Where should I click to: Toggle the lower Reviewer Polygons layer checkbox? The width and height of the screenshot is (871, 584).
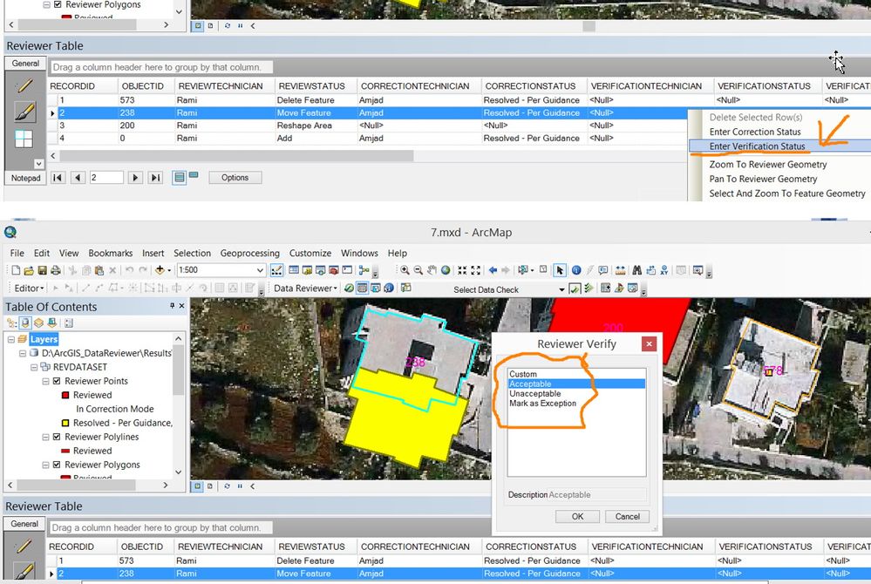click(x=56, y=465)
